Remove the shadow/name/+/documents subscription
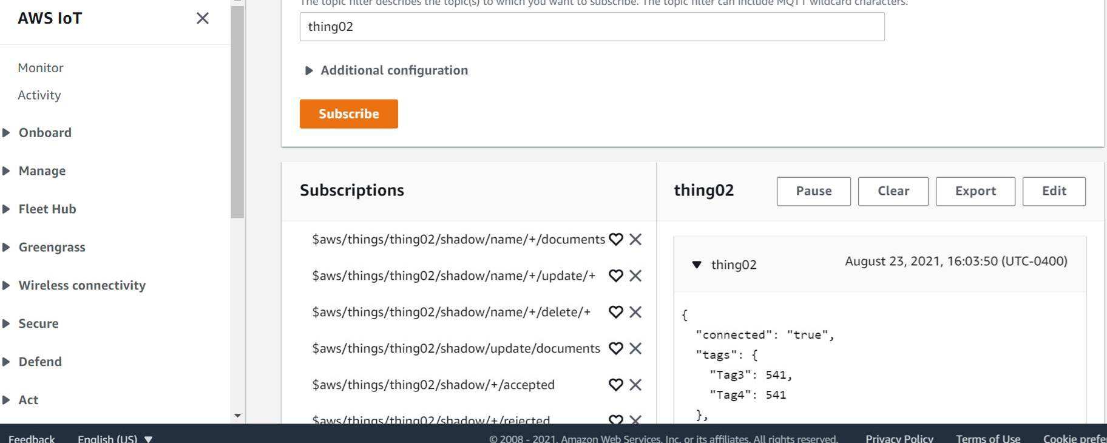 [635, 239]
